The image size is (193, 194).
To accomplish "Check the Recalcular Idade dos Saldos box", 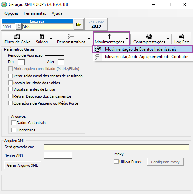I will 10,83.
